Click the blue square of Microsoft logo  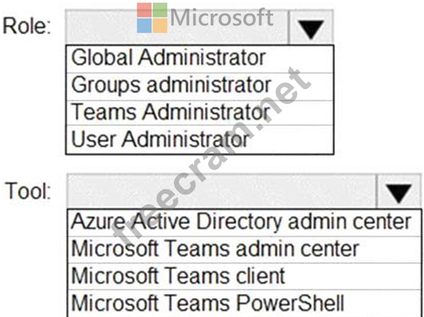tap(144, 25)
